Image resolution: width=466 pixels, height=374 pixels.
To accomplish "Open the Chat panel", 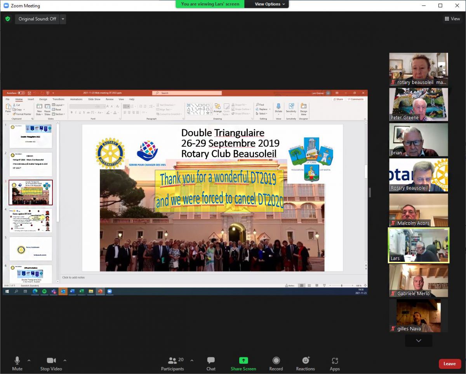I will coord(211,364).
